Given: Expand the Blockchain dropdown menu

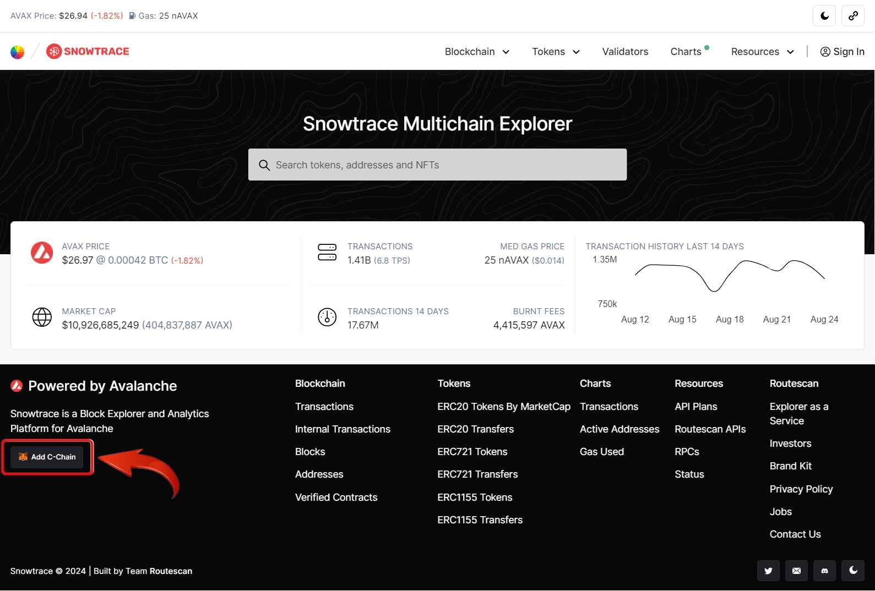Looking at the screenshot, I should [x=477, y=52].
